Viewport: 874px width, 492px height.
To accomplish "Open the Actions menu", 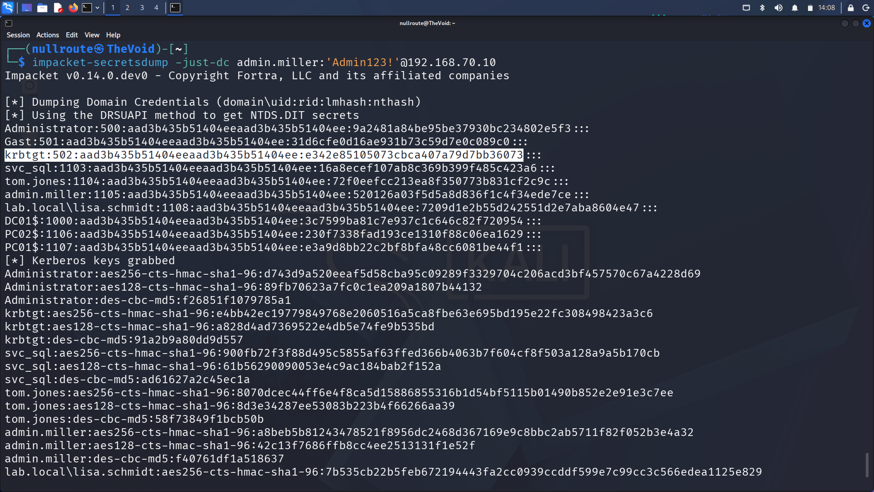I will point(47,35).
